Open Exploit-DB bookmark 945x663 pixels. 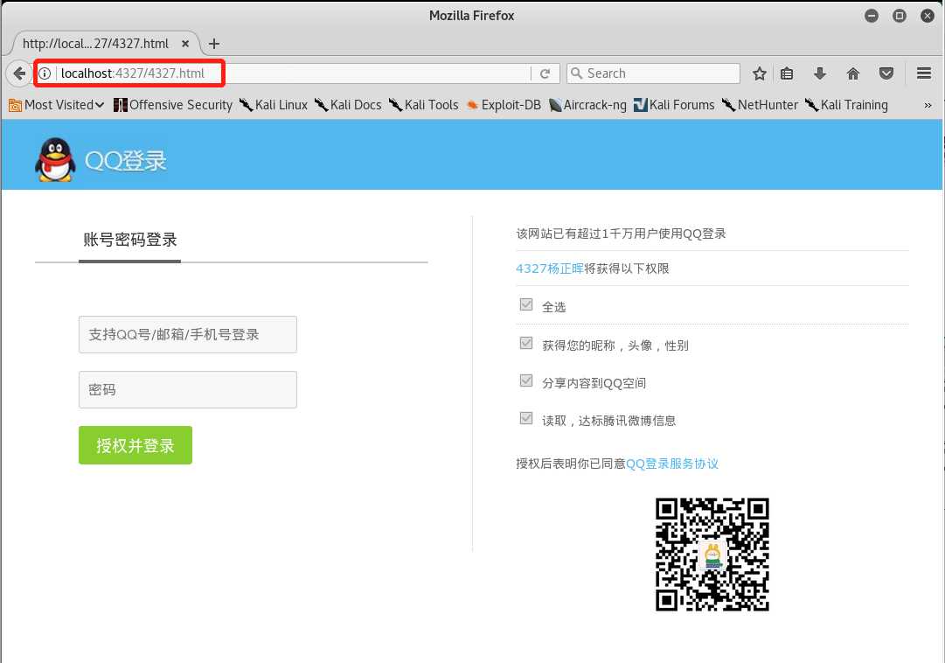tap(504, 105)
